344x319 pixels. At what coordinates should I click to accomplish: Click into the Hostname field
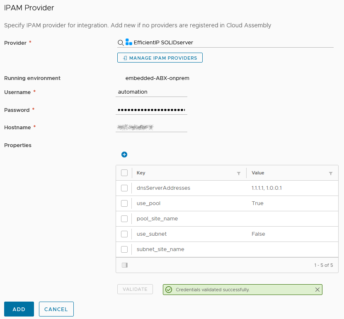pos(151,127)
